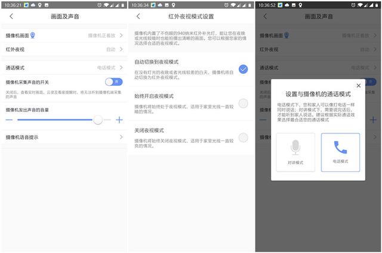Open 通话模式 电话模式 chevron on left screen
382x253 pixels.
(121, 67)
